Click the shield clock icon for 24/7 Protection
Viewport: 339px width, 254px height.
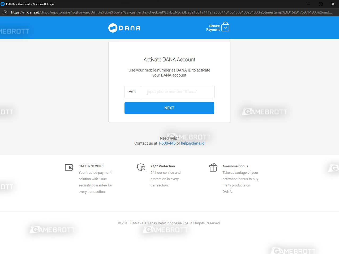[x=141, y=167]
